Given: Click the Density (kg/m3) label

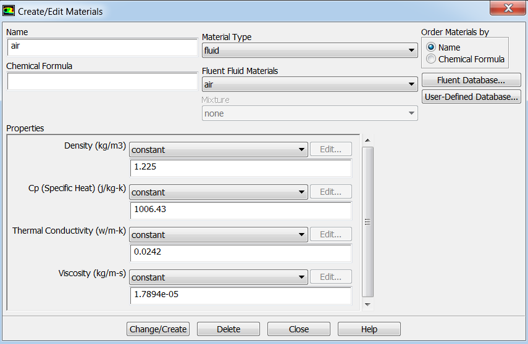Looking at the screenshot, I should (95, 145).
